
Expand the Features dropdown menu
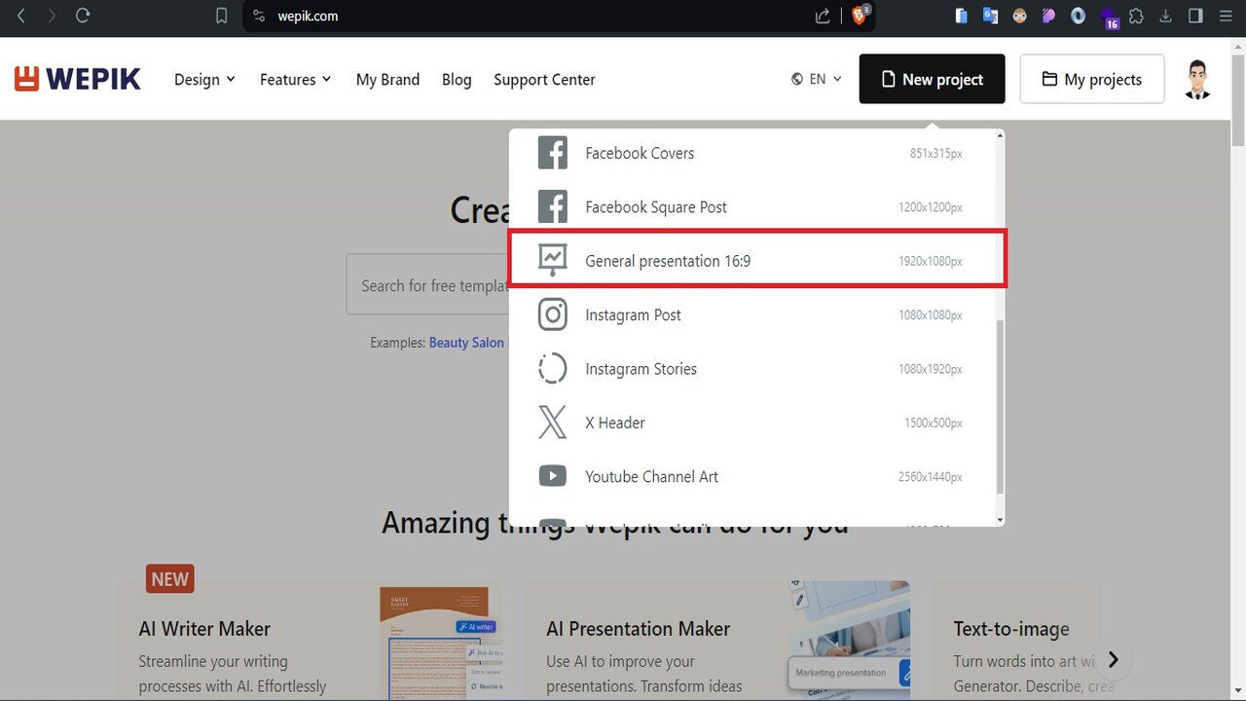click(x=296, y=79)
